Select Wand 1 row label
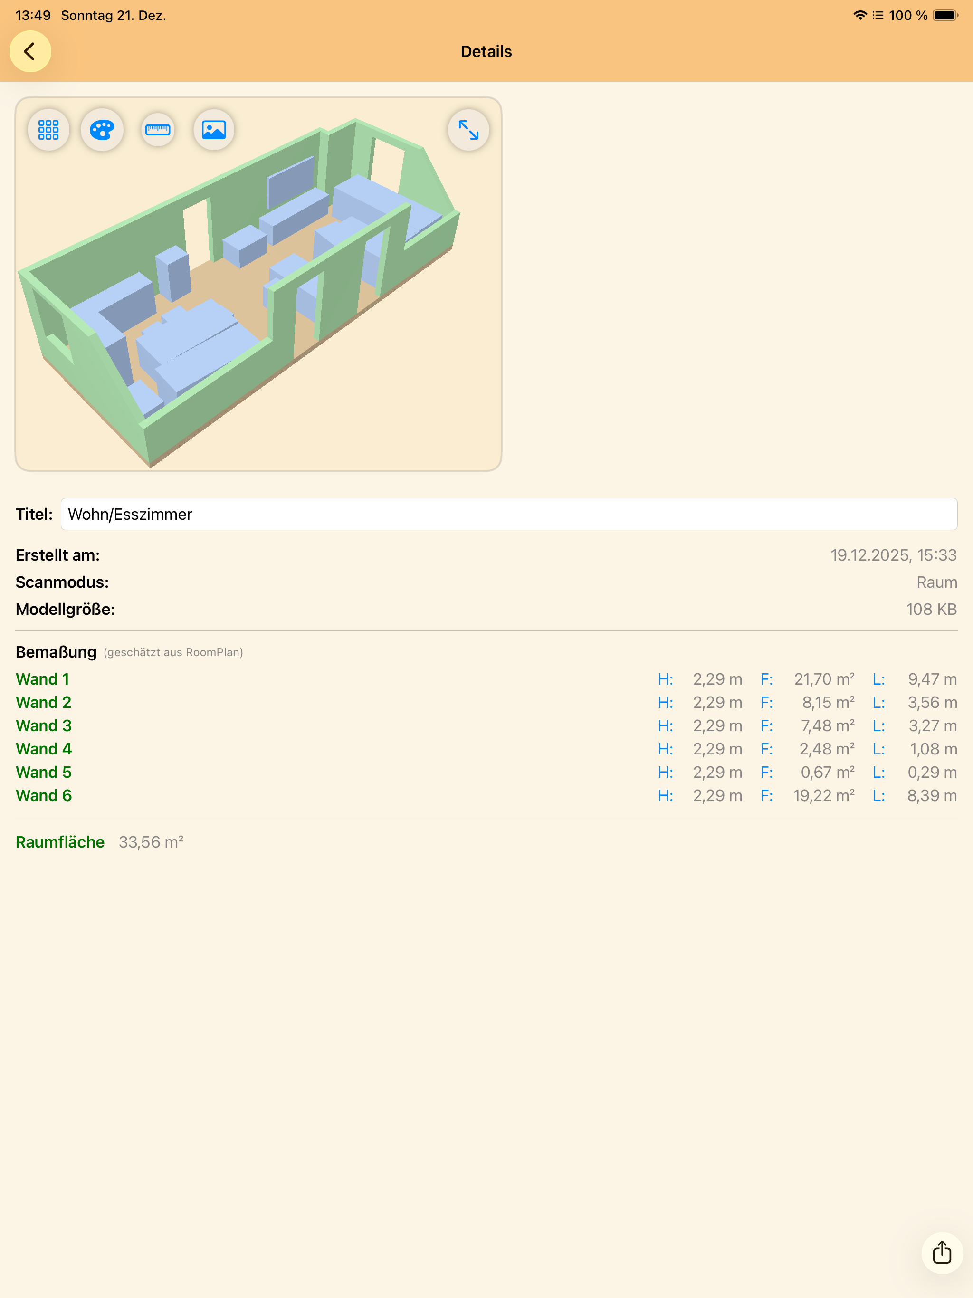973x1298 pixels. (x=42, y=679)
